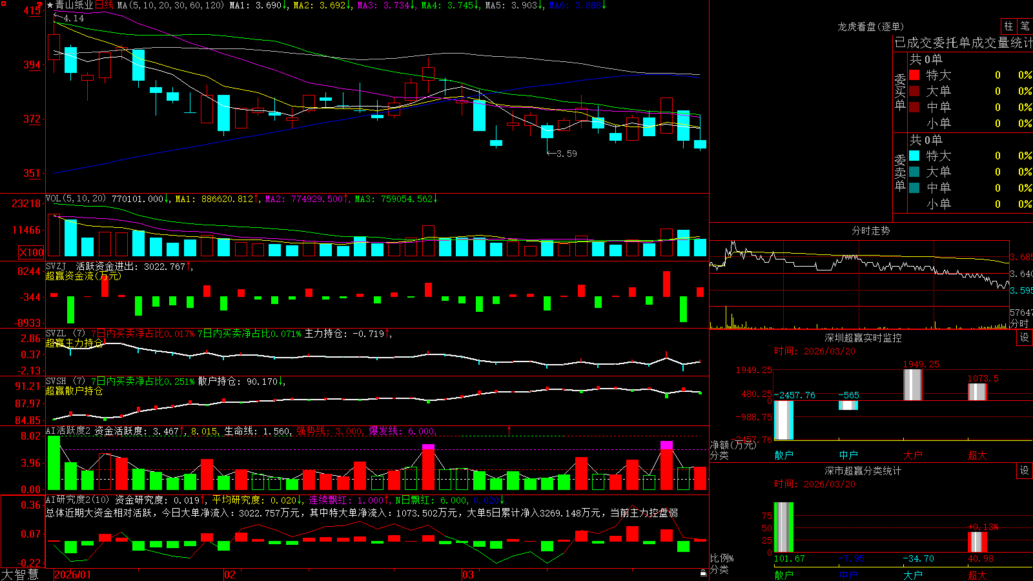Select 超大 category in 深圳超赢实时监控
The image size is (1033, 581).
977,455
